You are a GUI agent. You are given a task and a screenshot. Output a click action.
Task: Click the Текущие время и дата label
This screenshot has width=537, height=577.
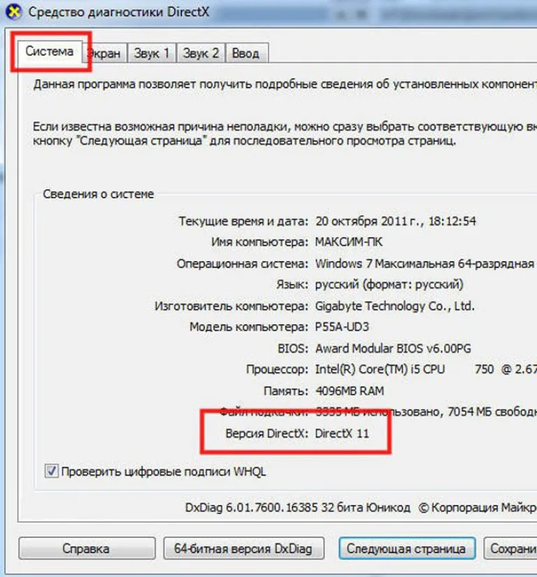tap(243, 221)
